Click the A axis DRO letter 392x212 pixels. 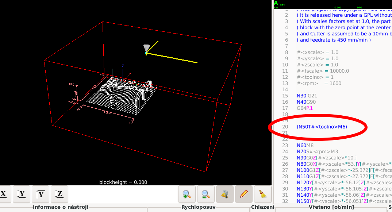[x=276, y=3]
